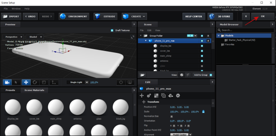The width and height of the screenshot is (276, 136).
Task: Select the cover_tex material sphere thumbnail
Action: [34, 107]
